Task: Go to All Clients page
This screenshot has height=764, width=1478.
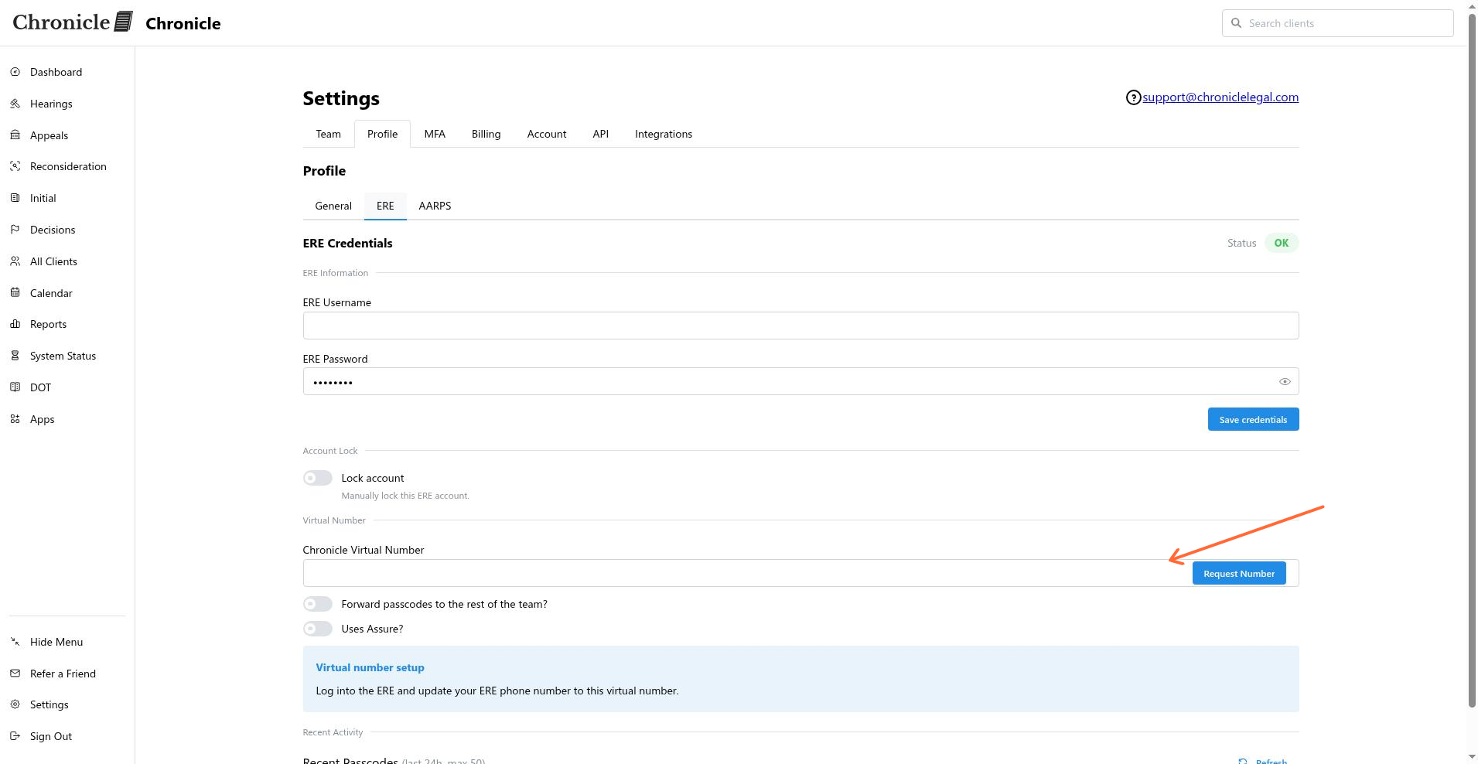Action: (53, 261)
